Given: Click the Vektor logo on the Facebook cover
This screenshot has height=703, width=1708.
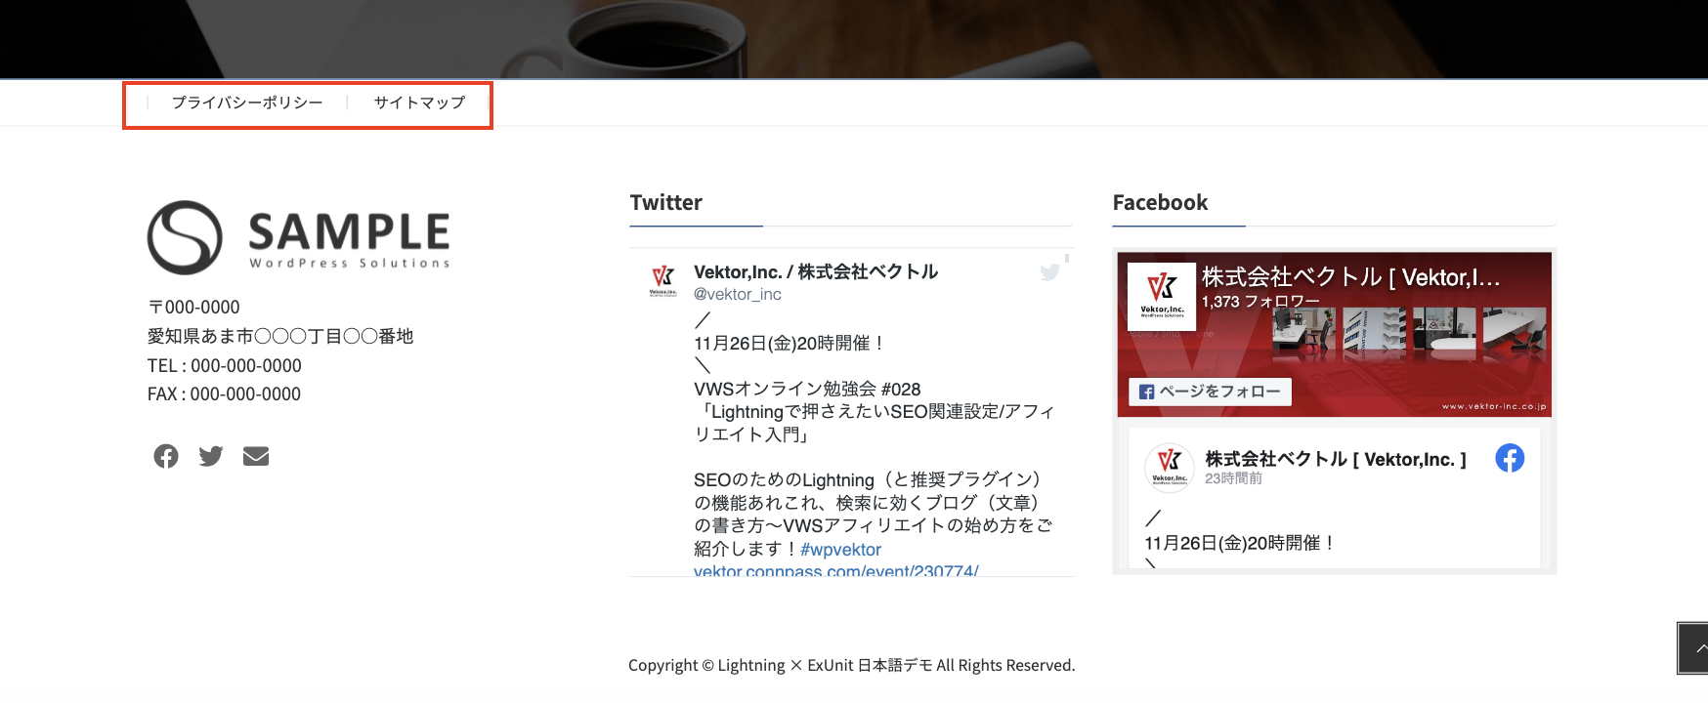Looking at the screenshot, I should click(1162, 296).
